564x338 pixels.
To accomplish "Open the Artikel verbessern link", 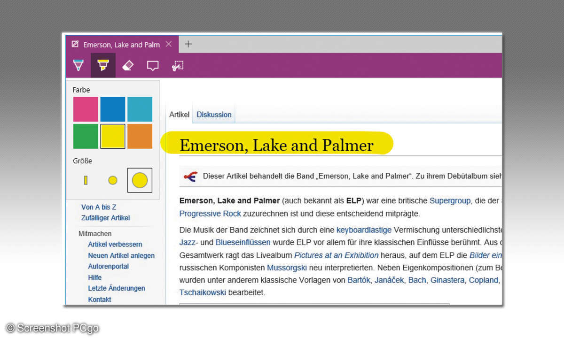I will point(115,244).
